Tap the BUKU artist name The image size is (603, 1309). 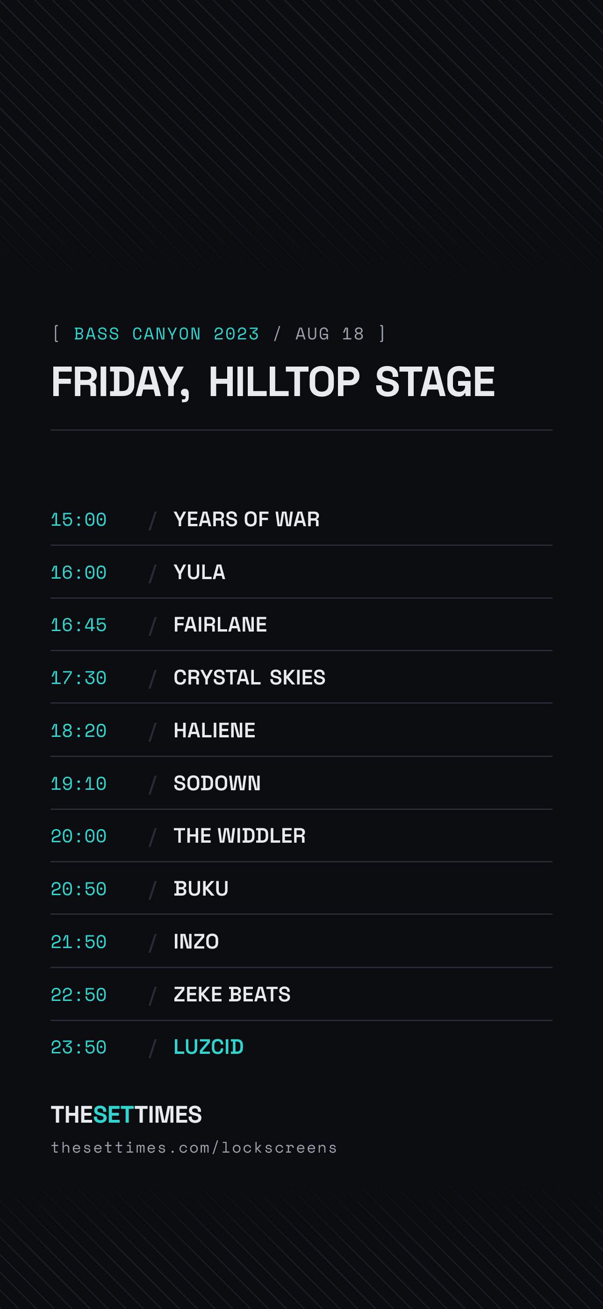pyautogui.click(x=201, y=889)
